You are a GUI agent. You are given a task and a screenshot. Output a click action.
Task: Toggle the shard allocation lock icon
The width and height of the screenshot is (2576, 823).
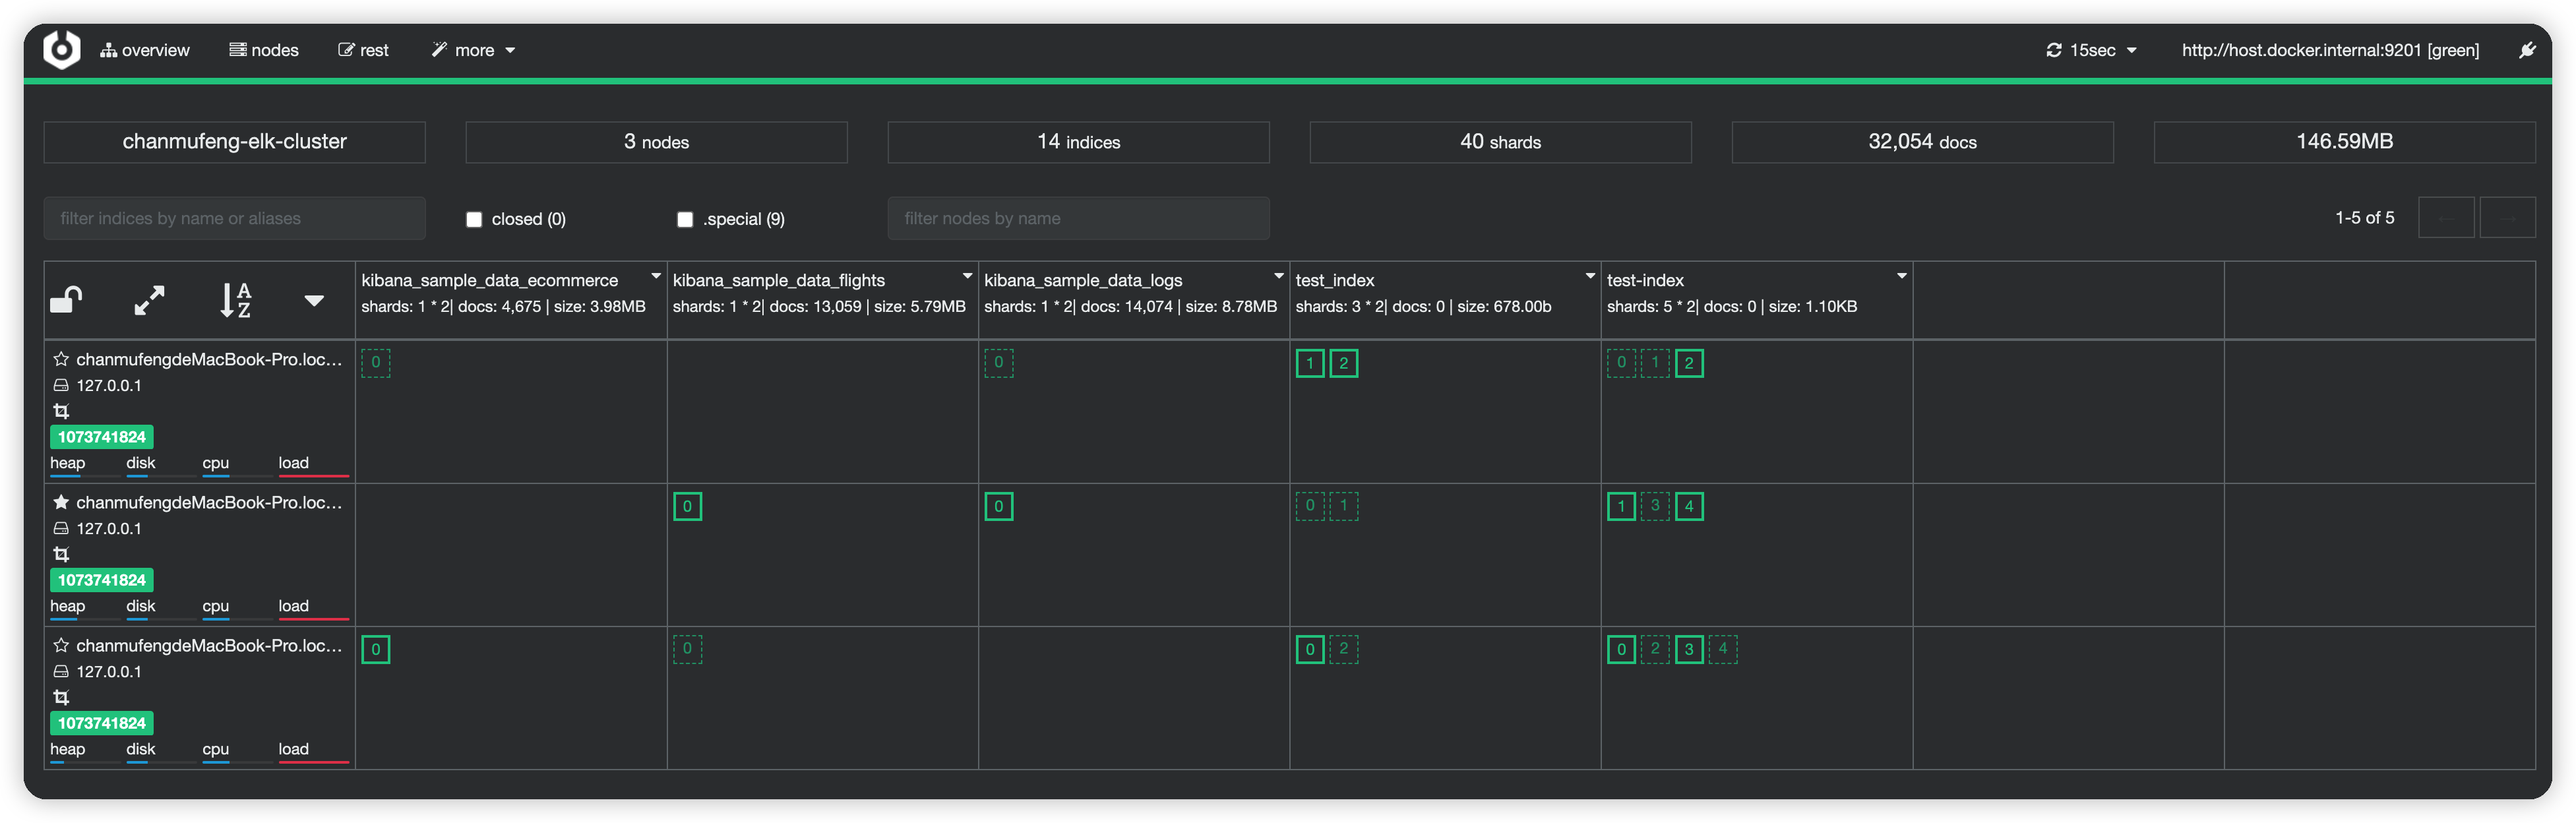pyautogui.click(x=66, y=300)
